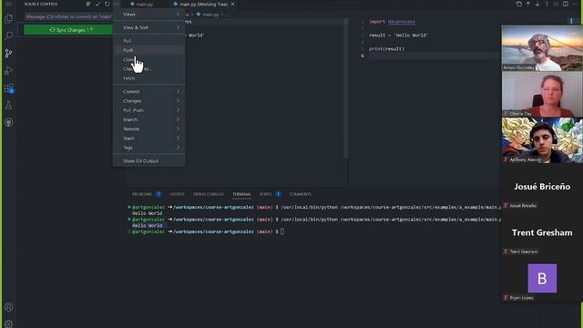Click the terminal prompt cursor line
The width and height of the screenshot is (583, 328).
pyautogui.click(x=282, y=231)
